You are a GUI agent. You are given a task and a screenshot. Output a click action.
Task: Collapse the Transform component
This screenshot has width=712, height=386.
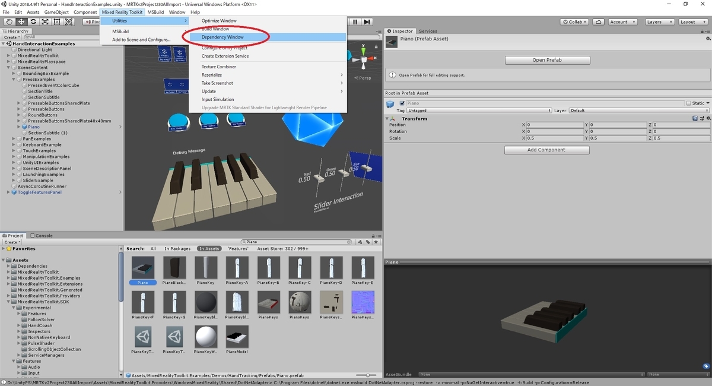tap(388, 119)
